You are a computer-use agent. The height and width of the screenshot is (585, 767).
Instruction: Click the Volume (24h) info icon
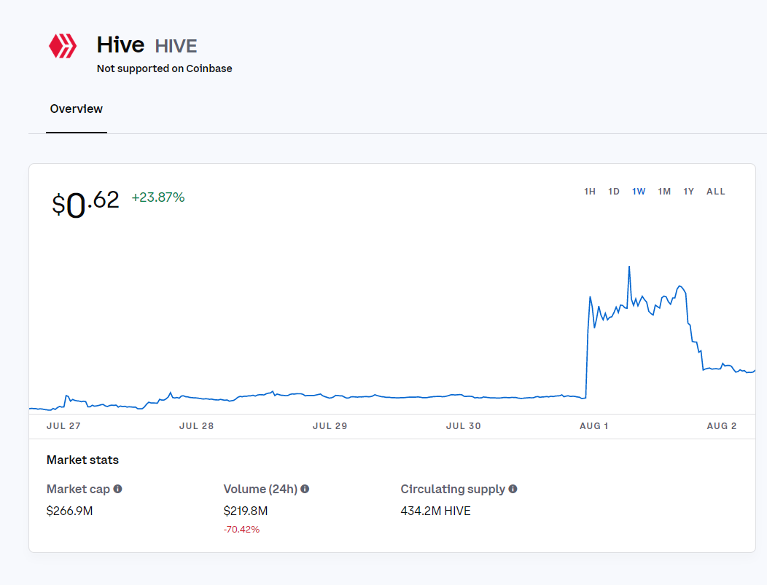point(305,489)
